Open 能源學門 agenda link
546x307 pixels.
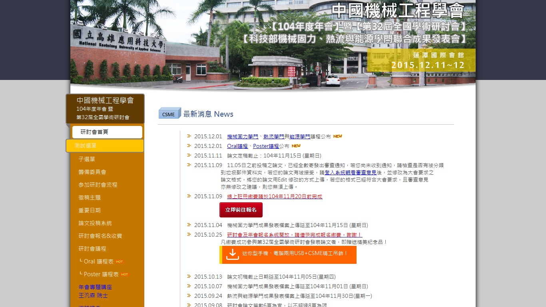(x=300, y=136)
